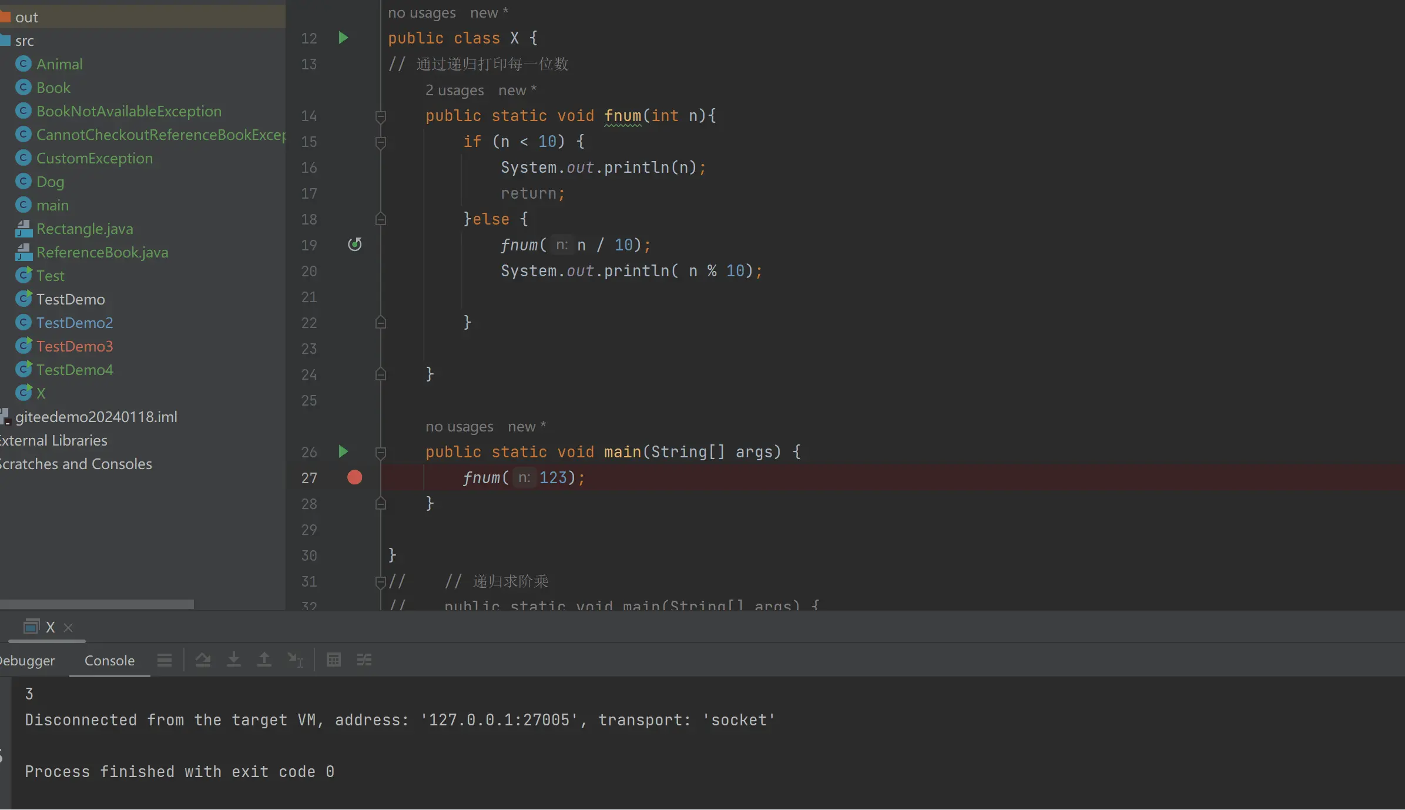Open ReferenceBook.java in project tree

pyautogui.click(x=102, y=252)
